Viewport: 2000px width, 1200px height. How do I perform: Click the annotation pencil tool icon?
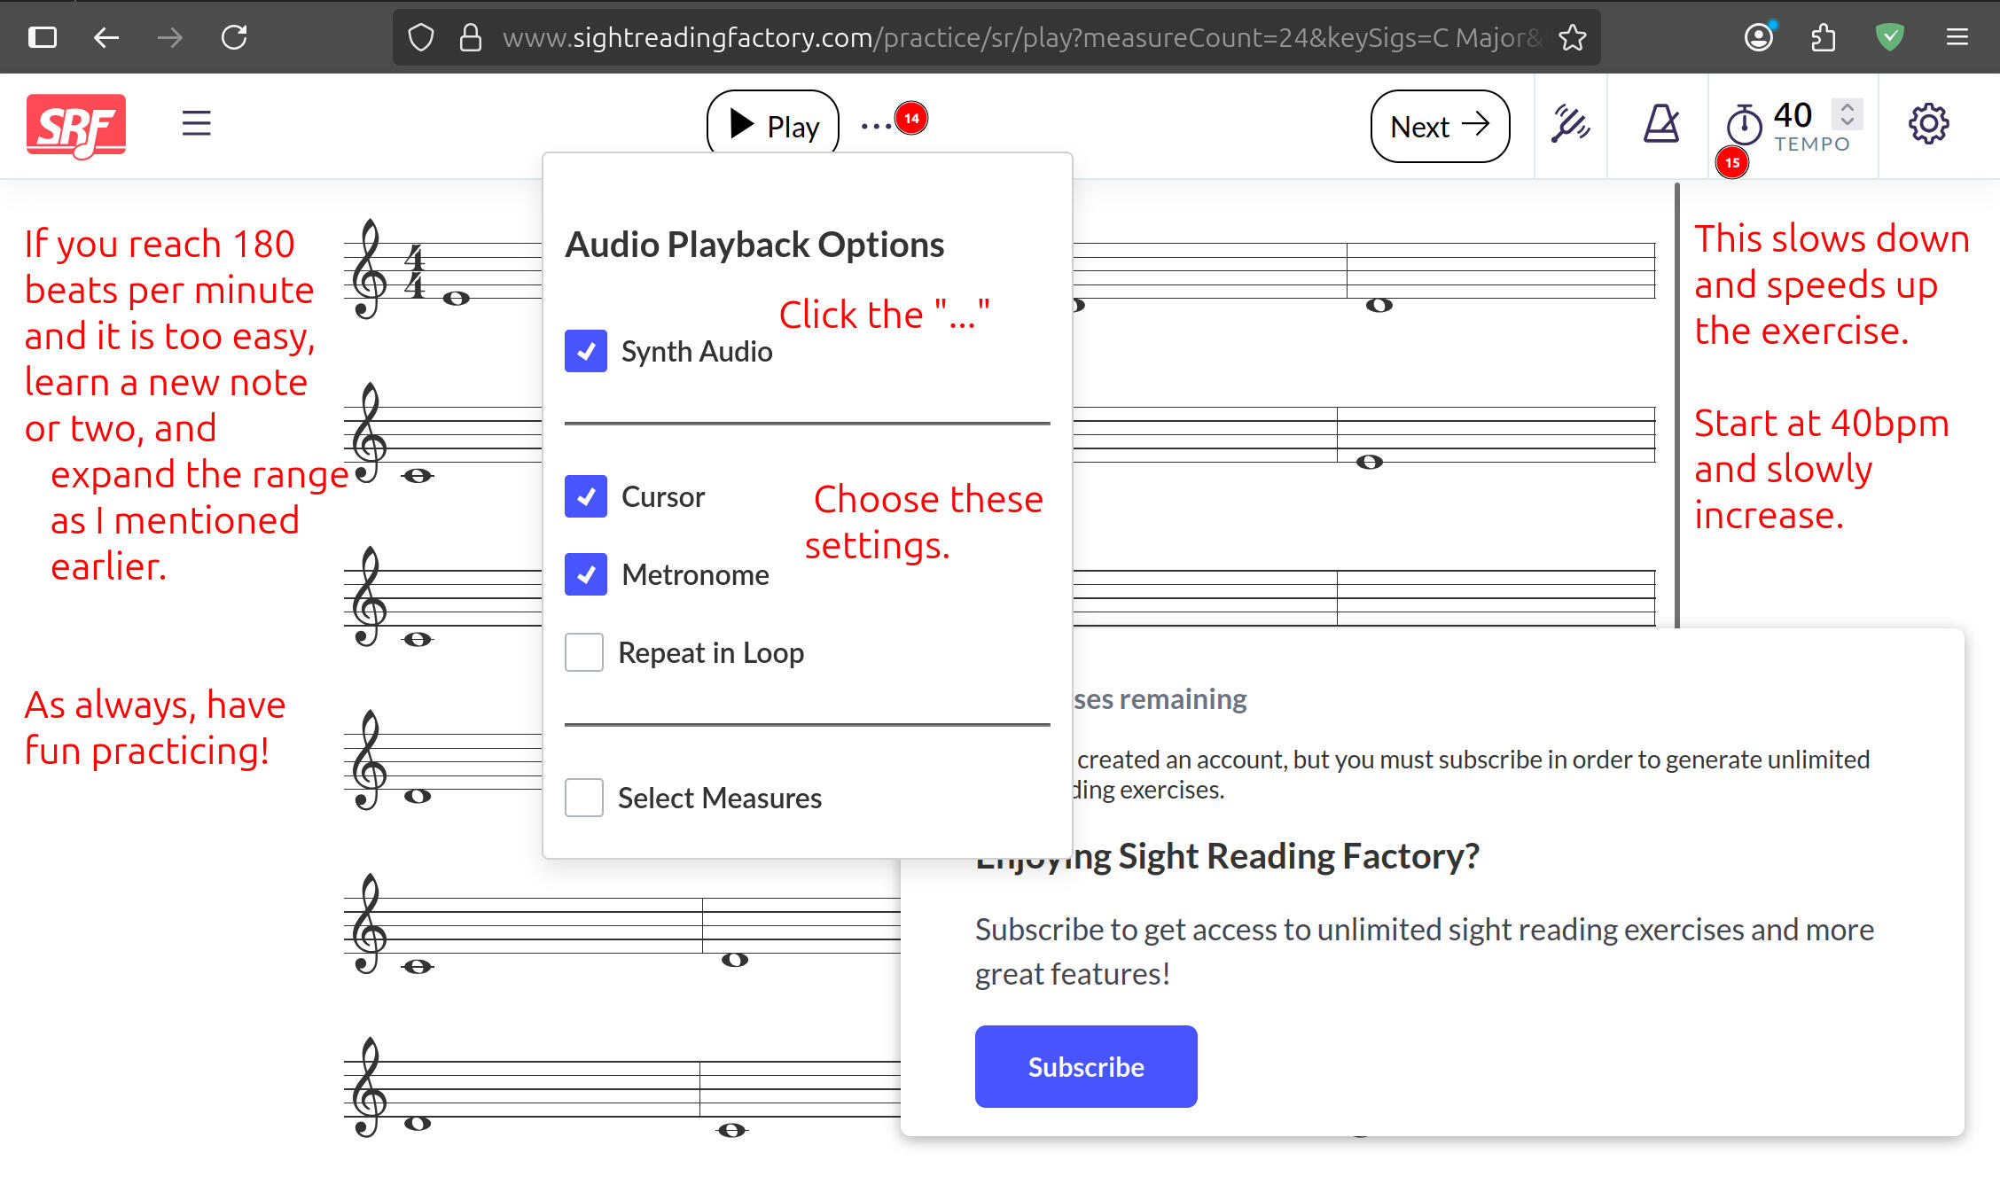[x=1570, y=123]
